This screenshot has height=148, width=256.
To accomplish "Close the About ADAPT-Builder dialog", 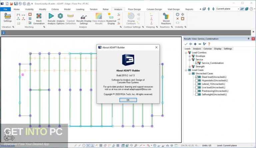I will tap(156, 47).
